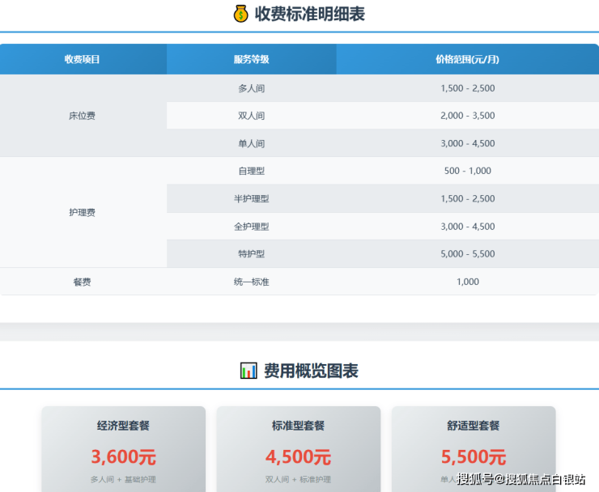The width and height of the screenshot is (599, 492).
Task: Click the 服务等级 column header
Action: click(251, 59)
